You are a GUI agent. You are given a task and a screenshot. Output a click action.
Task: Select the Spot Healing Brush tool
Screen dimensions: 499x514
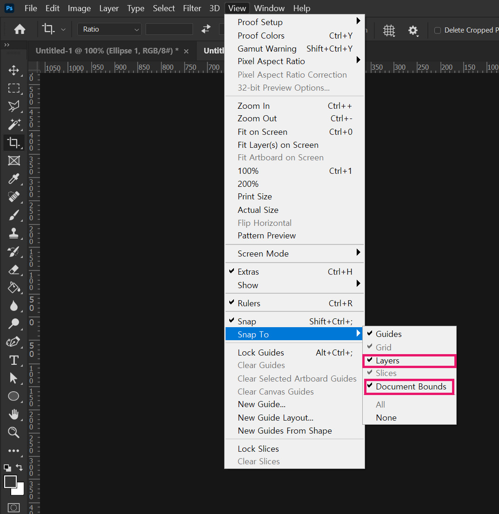coord(13,197)
